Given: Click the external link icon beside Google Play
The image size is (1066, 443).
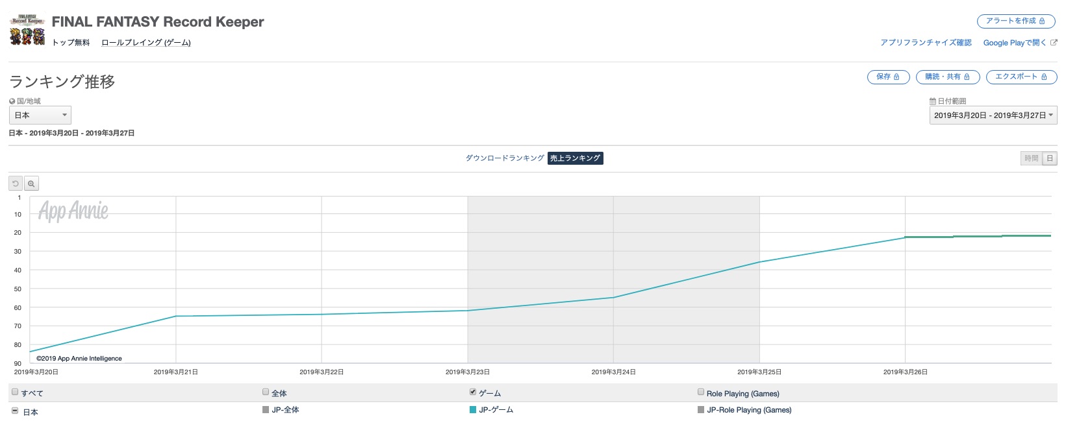Looking at the screenshot, I should 1054,43.
